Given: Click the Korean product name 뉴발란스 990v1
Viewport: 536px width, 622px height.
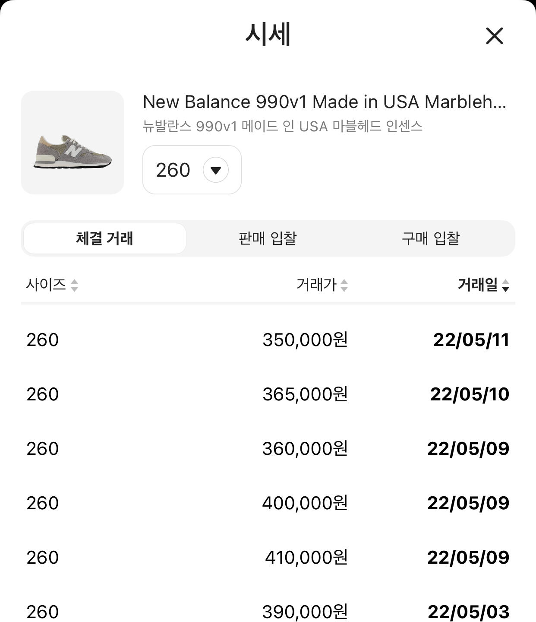Looking at the screenshot, I should pos(282,126).
